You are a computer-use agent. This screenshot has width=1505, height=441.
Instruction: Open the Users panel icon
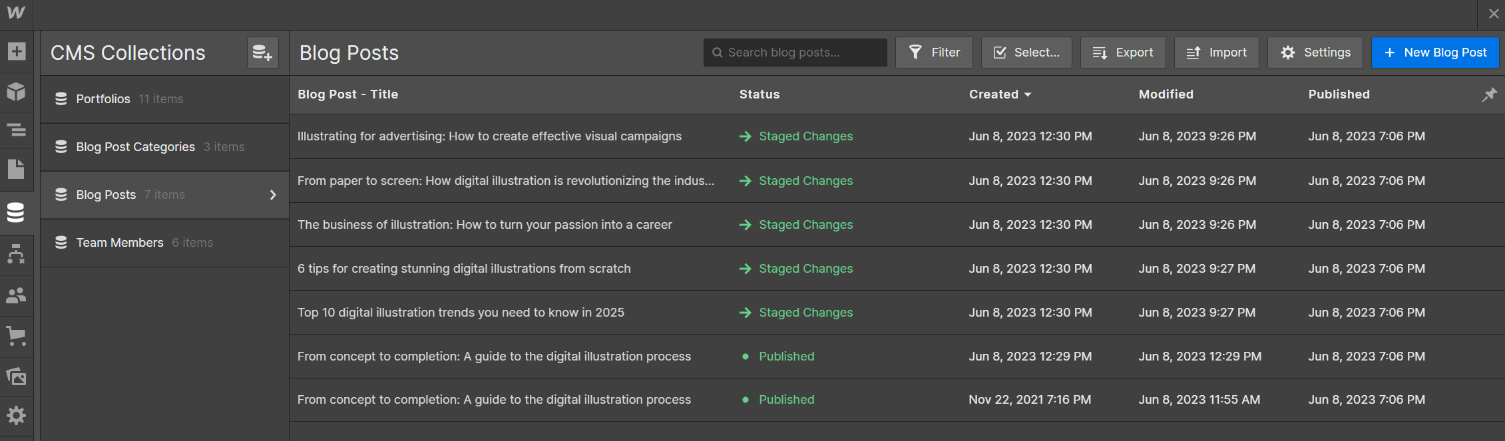16,295
